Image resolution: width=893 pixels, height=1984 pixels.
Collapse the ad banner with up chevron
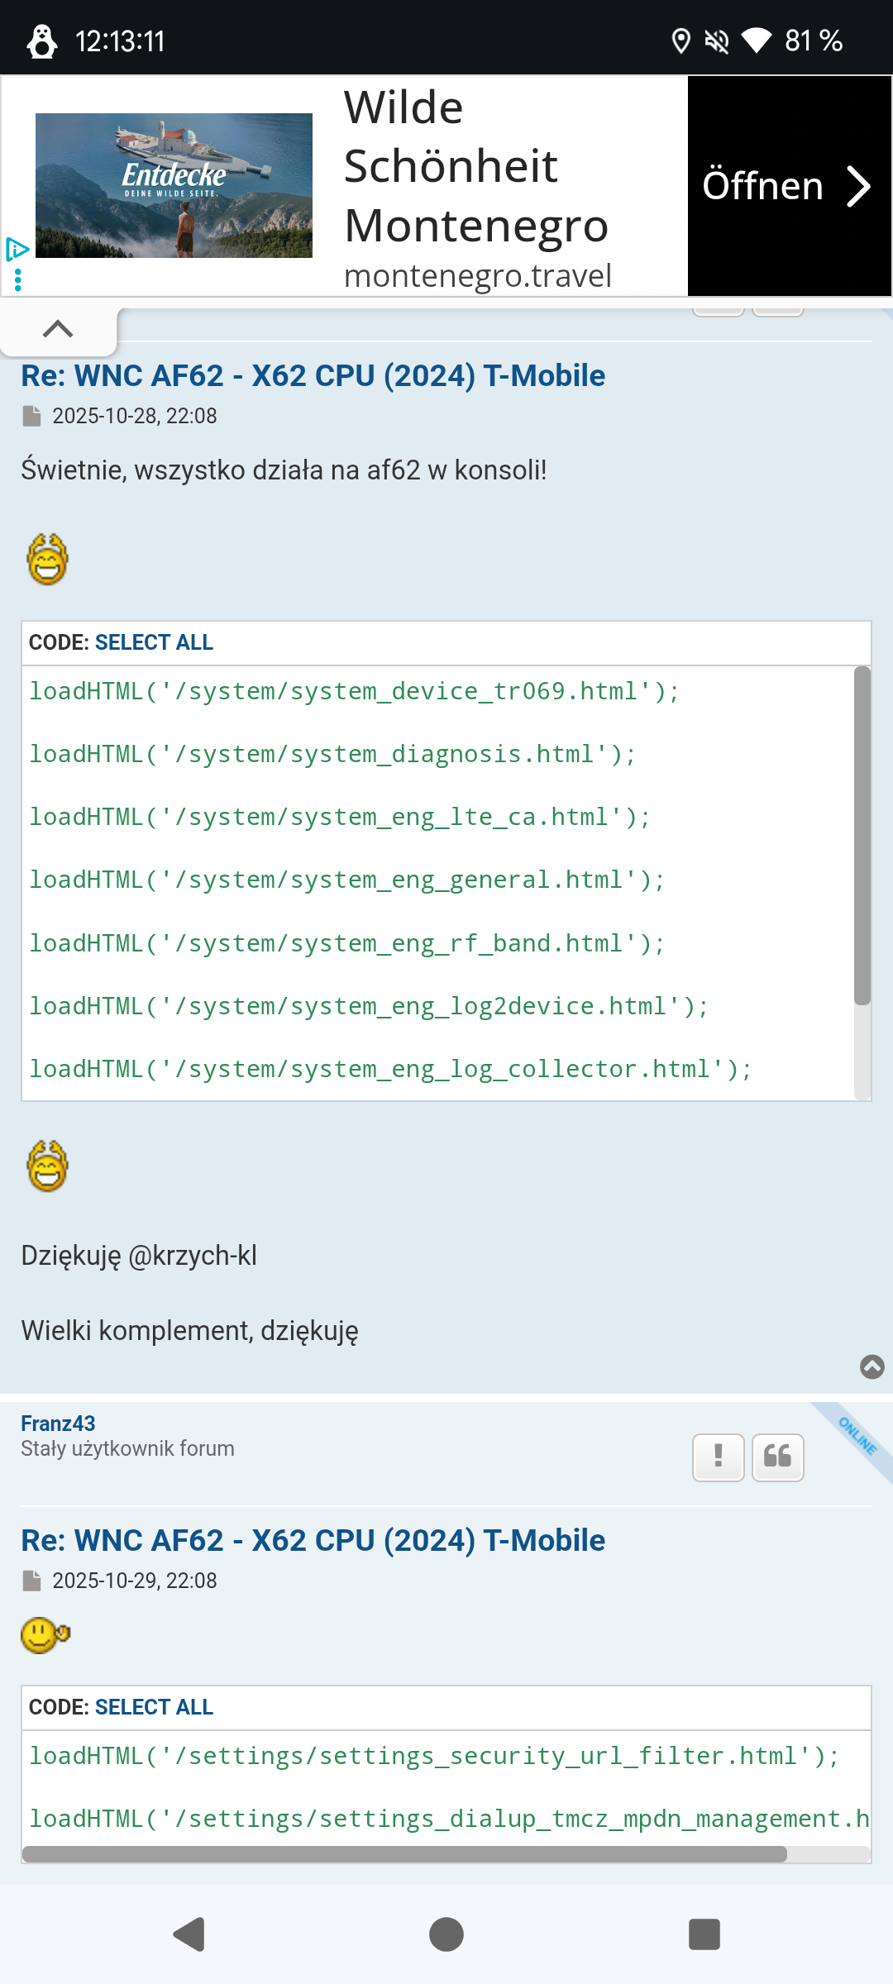(x=58, y=329)
